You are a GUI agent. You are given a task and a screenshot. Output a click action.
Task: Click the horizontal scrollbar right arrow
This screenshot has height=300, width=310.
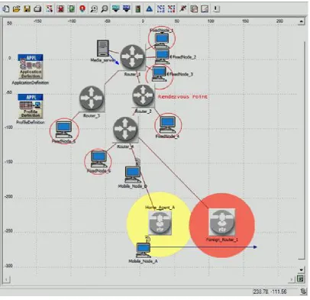tap(292, 279)
